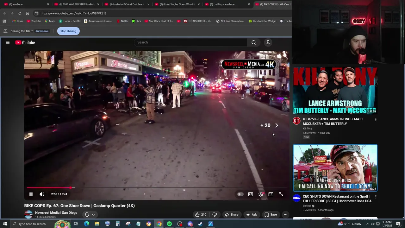The image size is (405, 228).
Task: Click the address bar URL
Action: pyautogui.click(x=73, y=13)
